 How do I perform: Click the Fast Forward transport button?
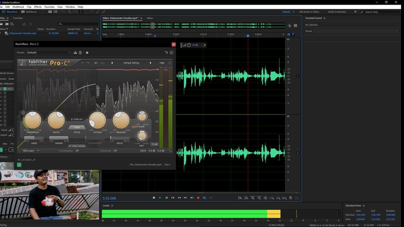(186, 198)
